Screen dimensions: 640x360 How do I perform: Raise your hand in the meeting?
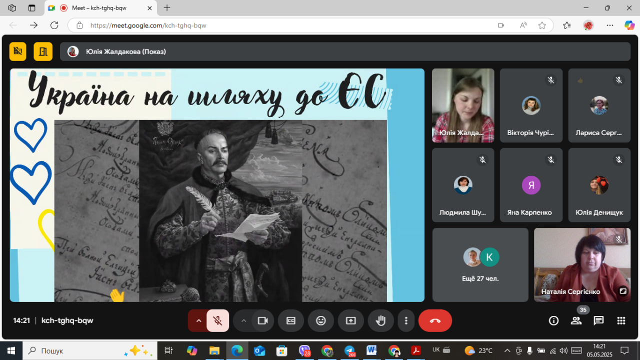pyautogui.click(x=381, y=321)
